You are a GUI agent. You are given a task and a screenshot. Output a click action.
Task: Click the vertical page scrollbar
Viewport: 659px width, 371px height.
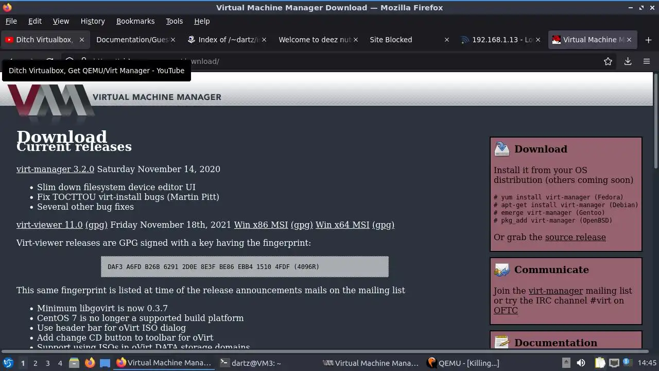tap(655, 121)
